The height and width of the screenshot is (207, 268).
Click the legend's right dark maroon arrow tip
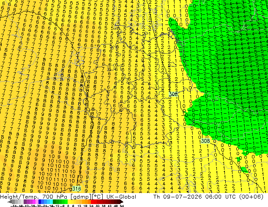[122, 202]
